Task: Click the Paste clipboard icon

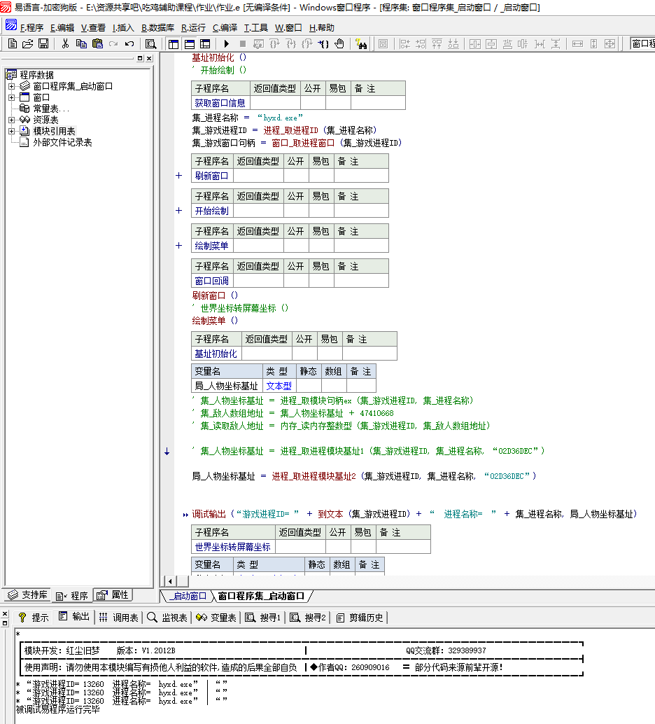Action: pyautogui.click(x=97, y=44)
